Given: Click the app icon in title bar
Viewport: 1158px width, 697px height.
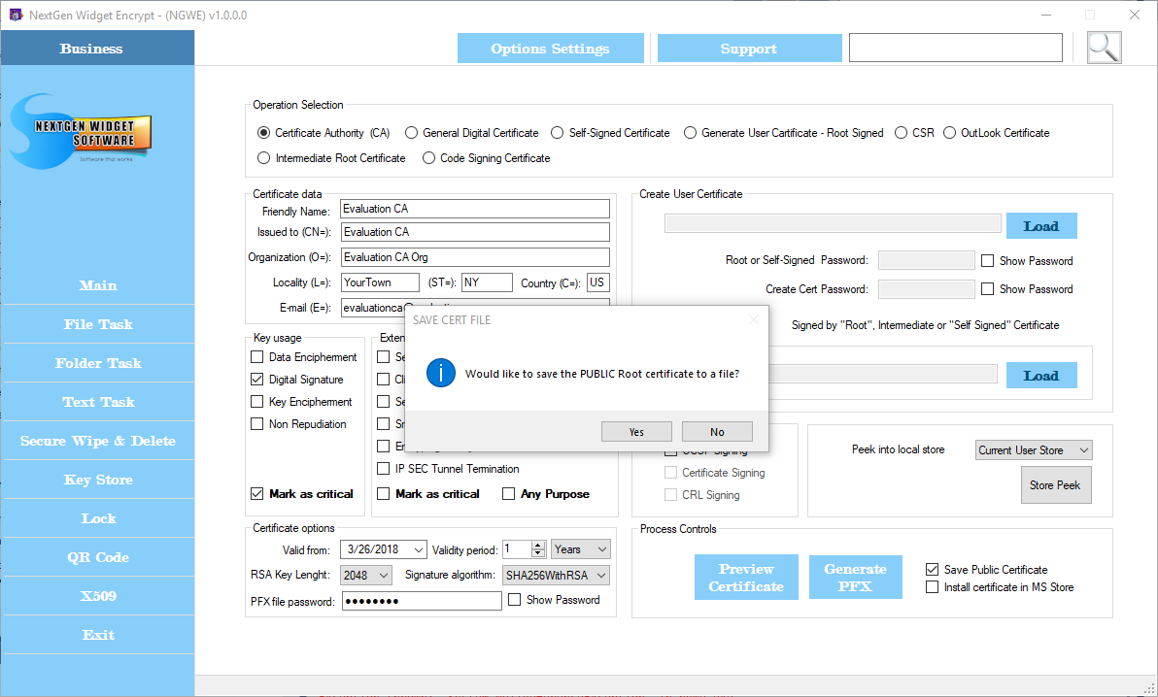Looking at the screenshot, I should tap(15, 15).
